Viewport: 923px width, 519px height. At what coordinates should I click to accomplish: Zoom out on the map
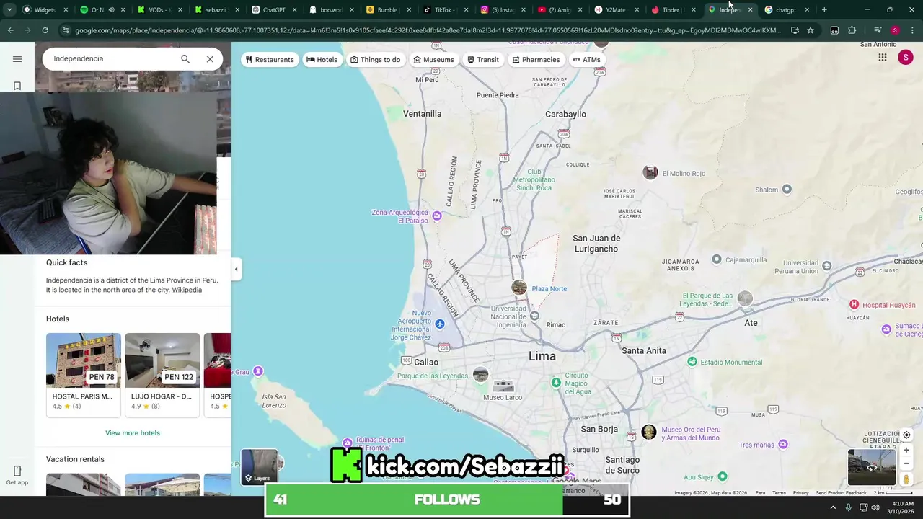tap(906, 463)
